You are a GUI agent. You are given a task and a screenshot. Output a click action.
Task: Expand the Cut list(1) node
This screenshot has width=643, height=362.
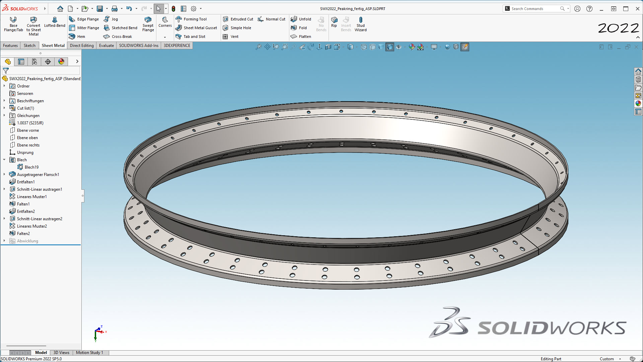[x=4, y=108]
